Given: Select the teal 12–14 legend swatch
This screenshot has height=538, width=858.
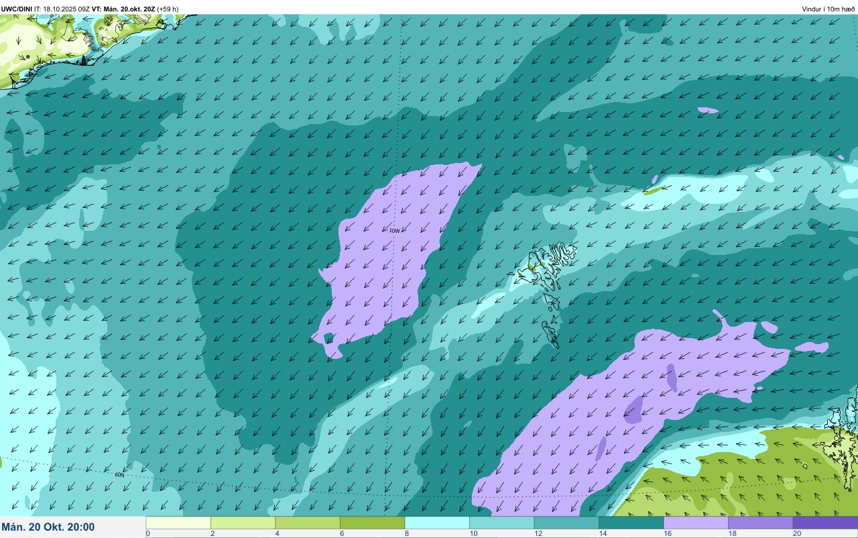Looking at the screenshot, I should pos(566,523).
